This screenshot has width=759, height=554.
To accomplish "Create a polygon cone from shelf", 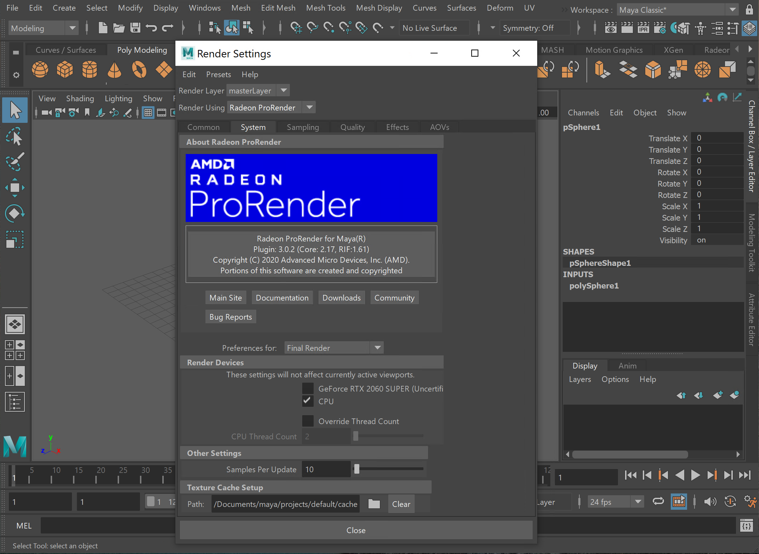I will (x=114, y=69).
